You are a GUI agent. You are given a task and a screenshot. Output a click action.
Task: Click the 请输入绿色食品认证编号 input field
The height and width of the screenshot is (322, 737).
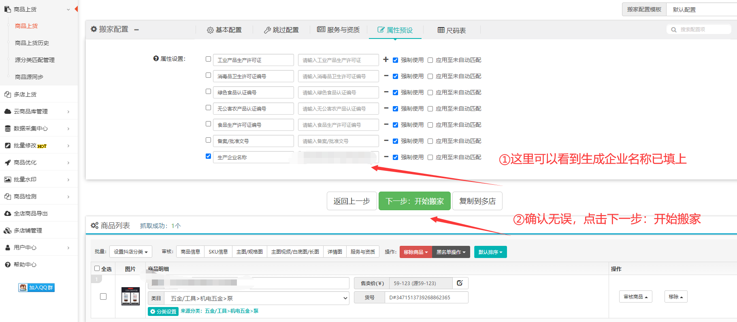[x=338, y=92]
